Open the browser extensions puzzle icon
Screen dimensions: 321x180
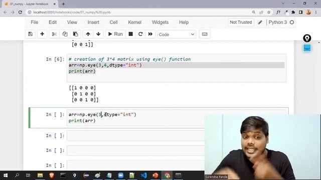pos(293,12)
